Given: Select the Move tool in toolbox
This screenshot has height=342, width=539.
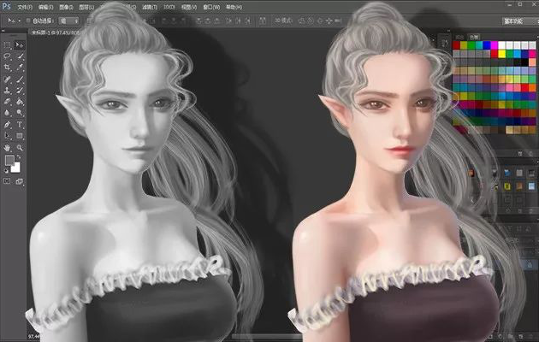Looking at the screenshot, I should (20, 45).
